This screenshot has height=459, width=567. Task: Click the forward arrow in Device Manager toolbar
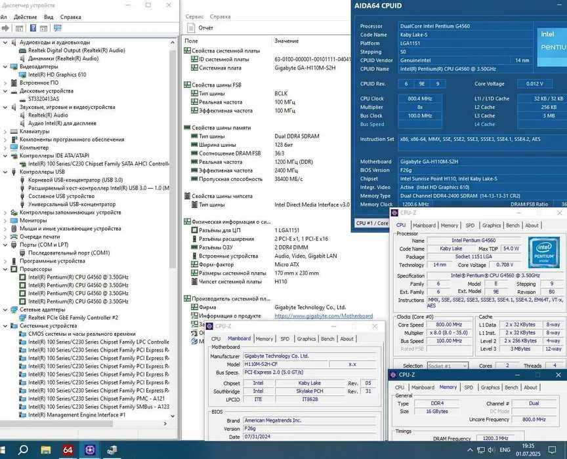[x=5, y=28]
